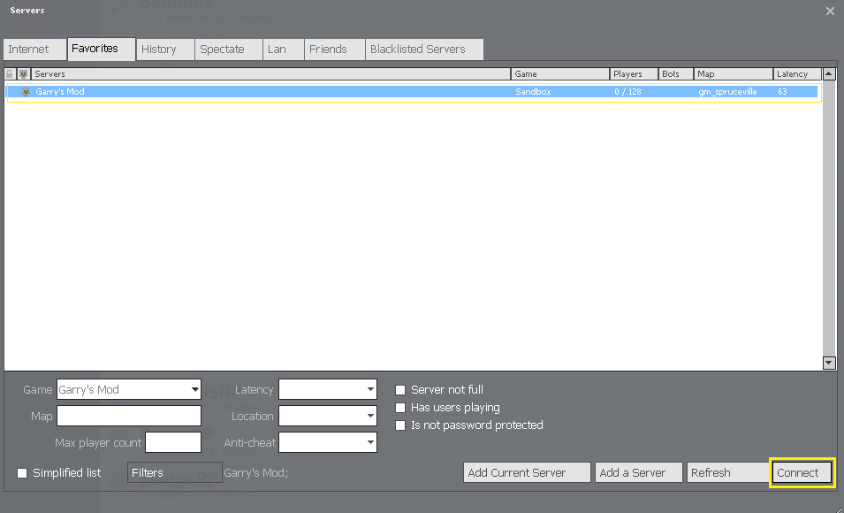Click the shield icon on Garry's Mod row
Screen dimensions: 844x513
click(26, 92)
